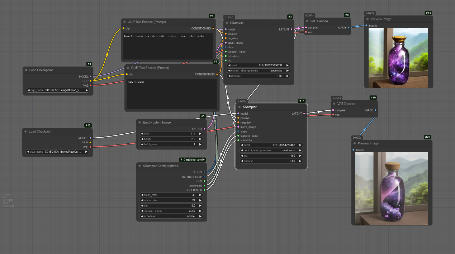The image size is (455, 254).
Task: Click IMAGE output port on lower VAE Decode
Action: point(375,110)
